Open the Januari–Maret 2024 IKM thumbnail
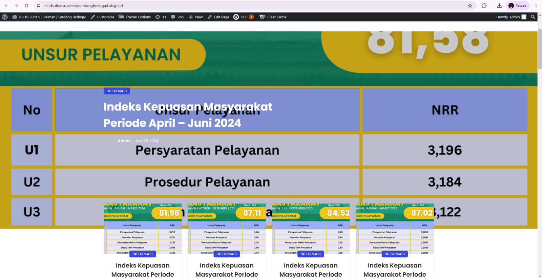542x278 pixels. pyautogui.click(x=143, y=228)
